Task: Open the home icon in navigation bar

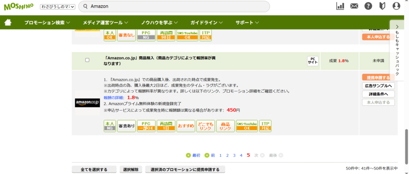Action: click(x=8, y=23)
